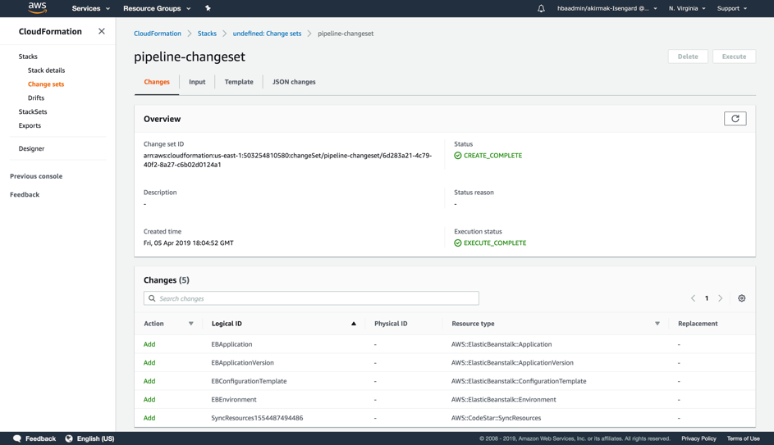The height and width of the screenshot is (445, 774).
Task: Click the CloudFormation breadcrumb link
Action: coord(158,34)
